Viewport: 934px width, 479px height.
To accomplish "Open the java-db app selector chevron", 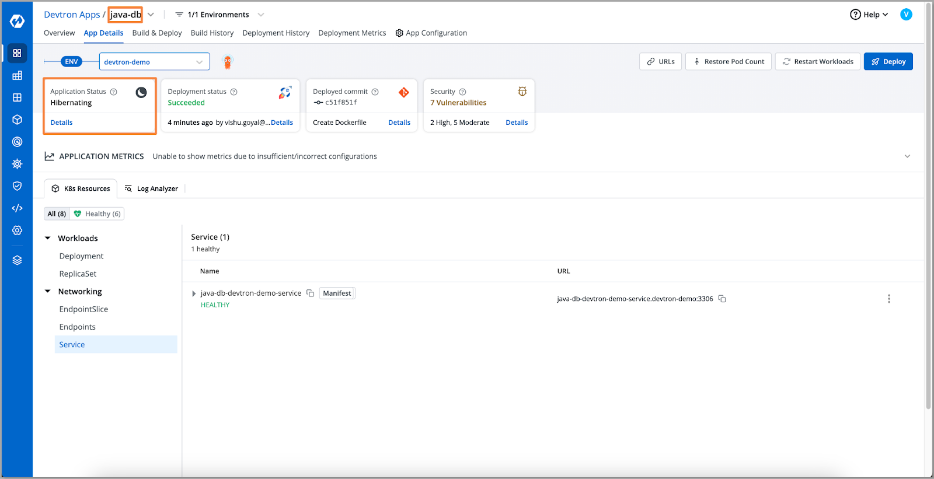I will tap(151, 15).
